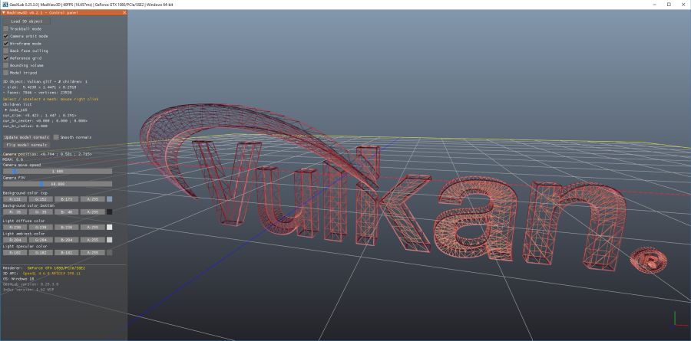Check the Model tripod box
Screen dimensions: 691x341
tap(5, 73)
